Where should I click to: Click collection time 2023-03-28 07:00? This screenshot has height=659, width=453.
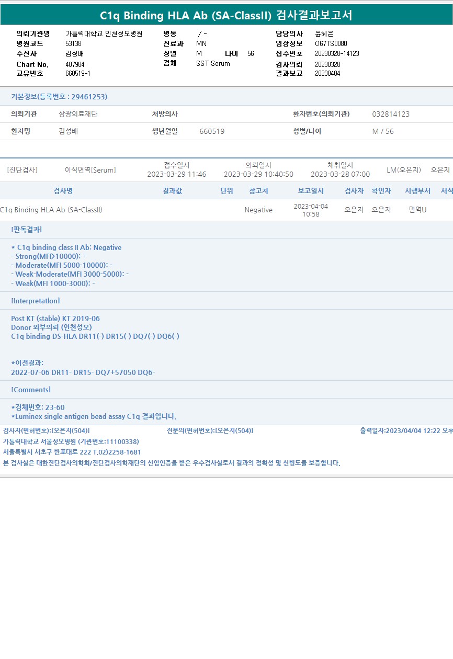click(x=340, y=174)
